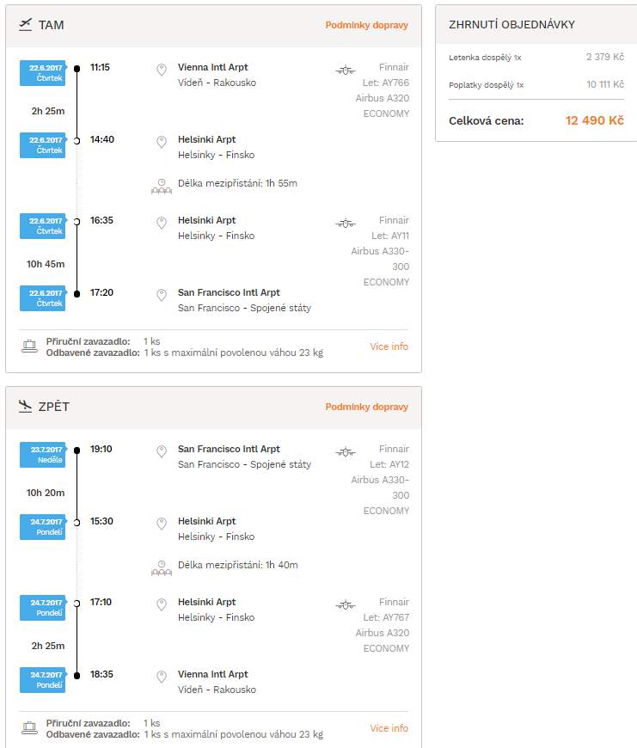
Task: Click the location pin next to San Francisco arrival at 17:20
Action: [x=162, y=295]
